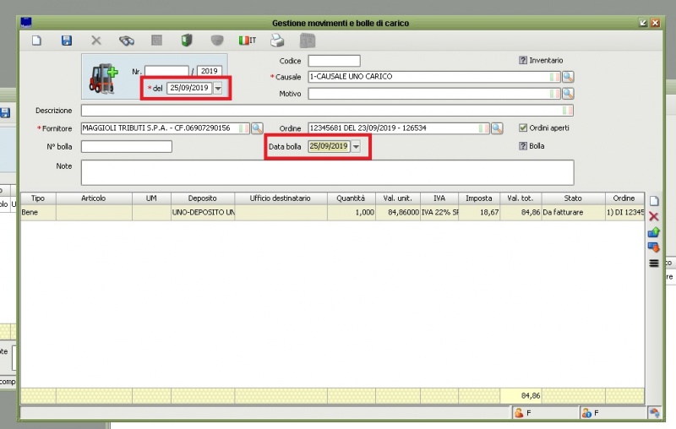Click the printer icon in toolbar
The width and height of the screenshot is (676, 429).
[x=276, y=40]
